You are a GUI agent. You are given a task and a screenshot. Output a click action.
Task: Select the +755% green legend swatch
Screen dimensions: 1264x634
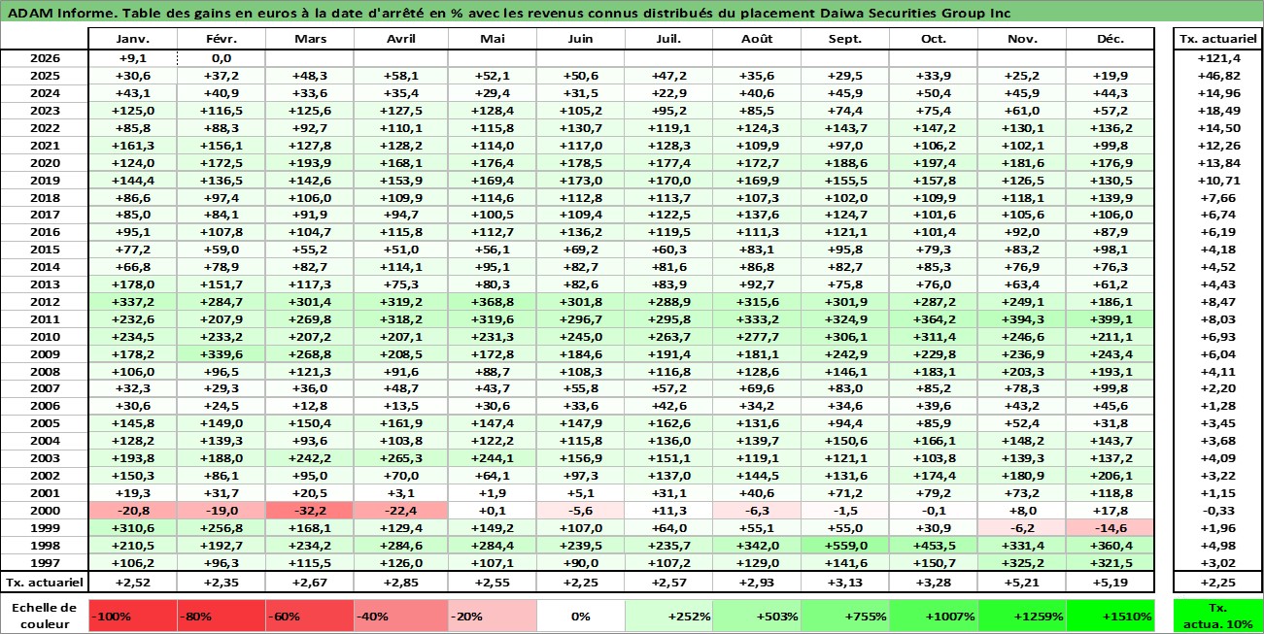coord(845,616)
